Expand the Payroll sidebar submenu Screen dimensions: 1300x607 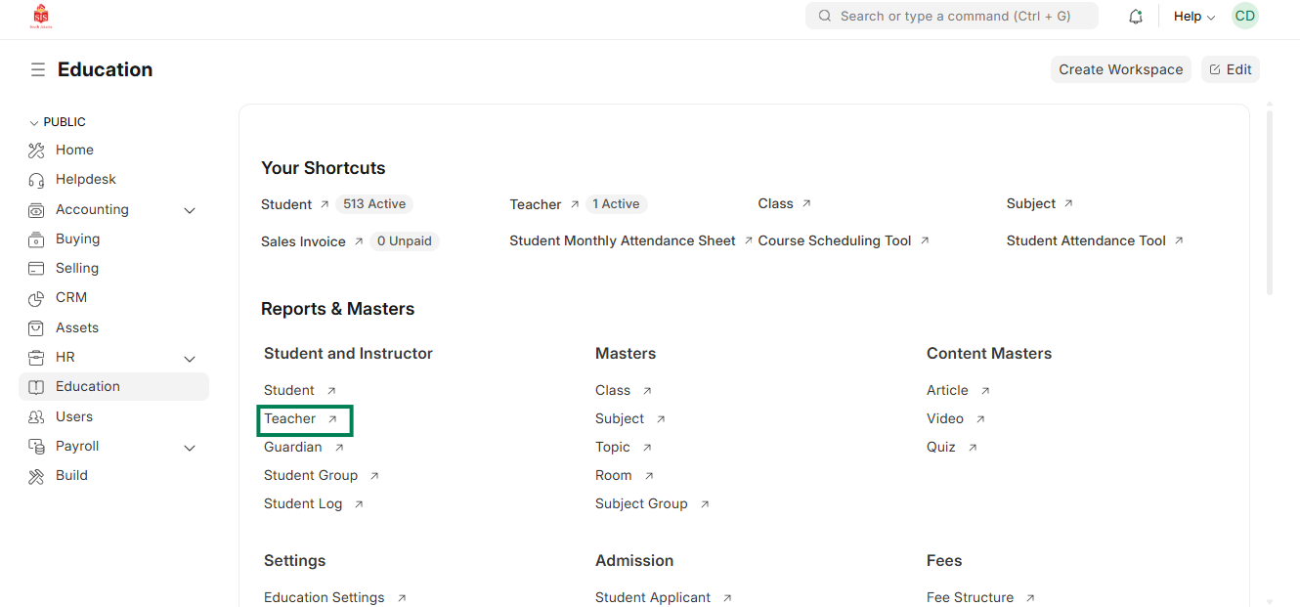190,448
